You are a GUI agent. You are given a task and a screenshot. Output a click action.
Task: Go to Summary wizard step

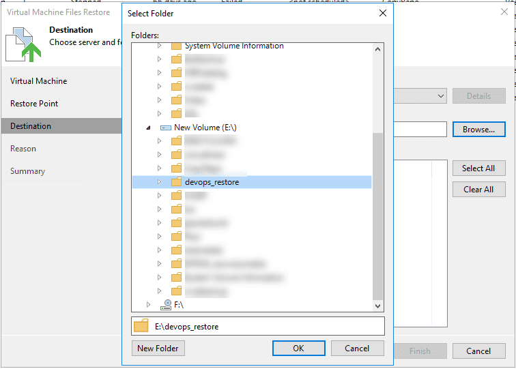coord(27,171)
